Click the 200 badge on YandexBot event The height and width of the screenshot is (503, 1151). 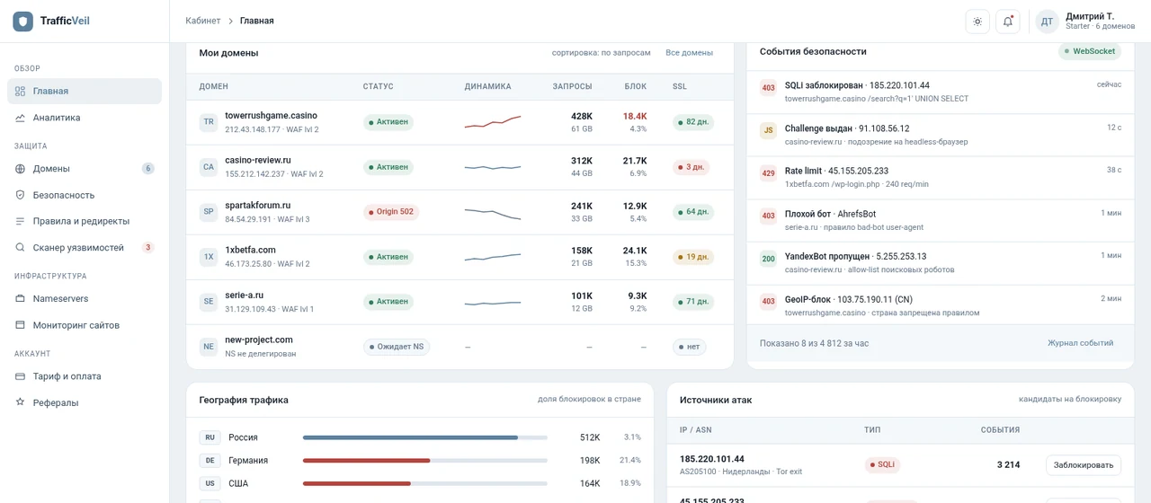(768, 259)
